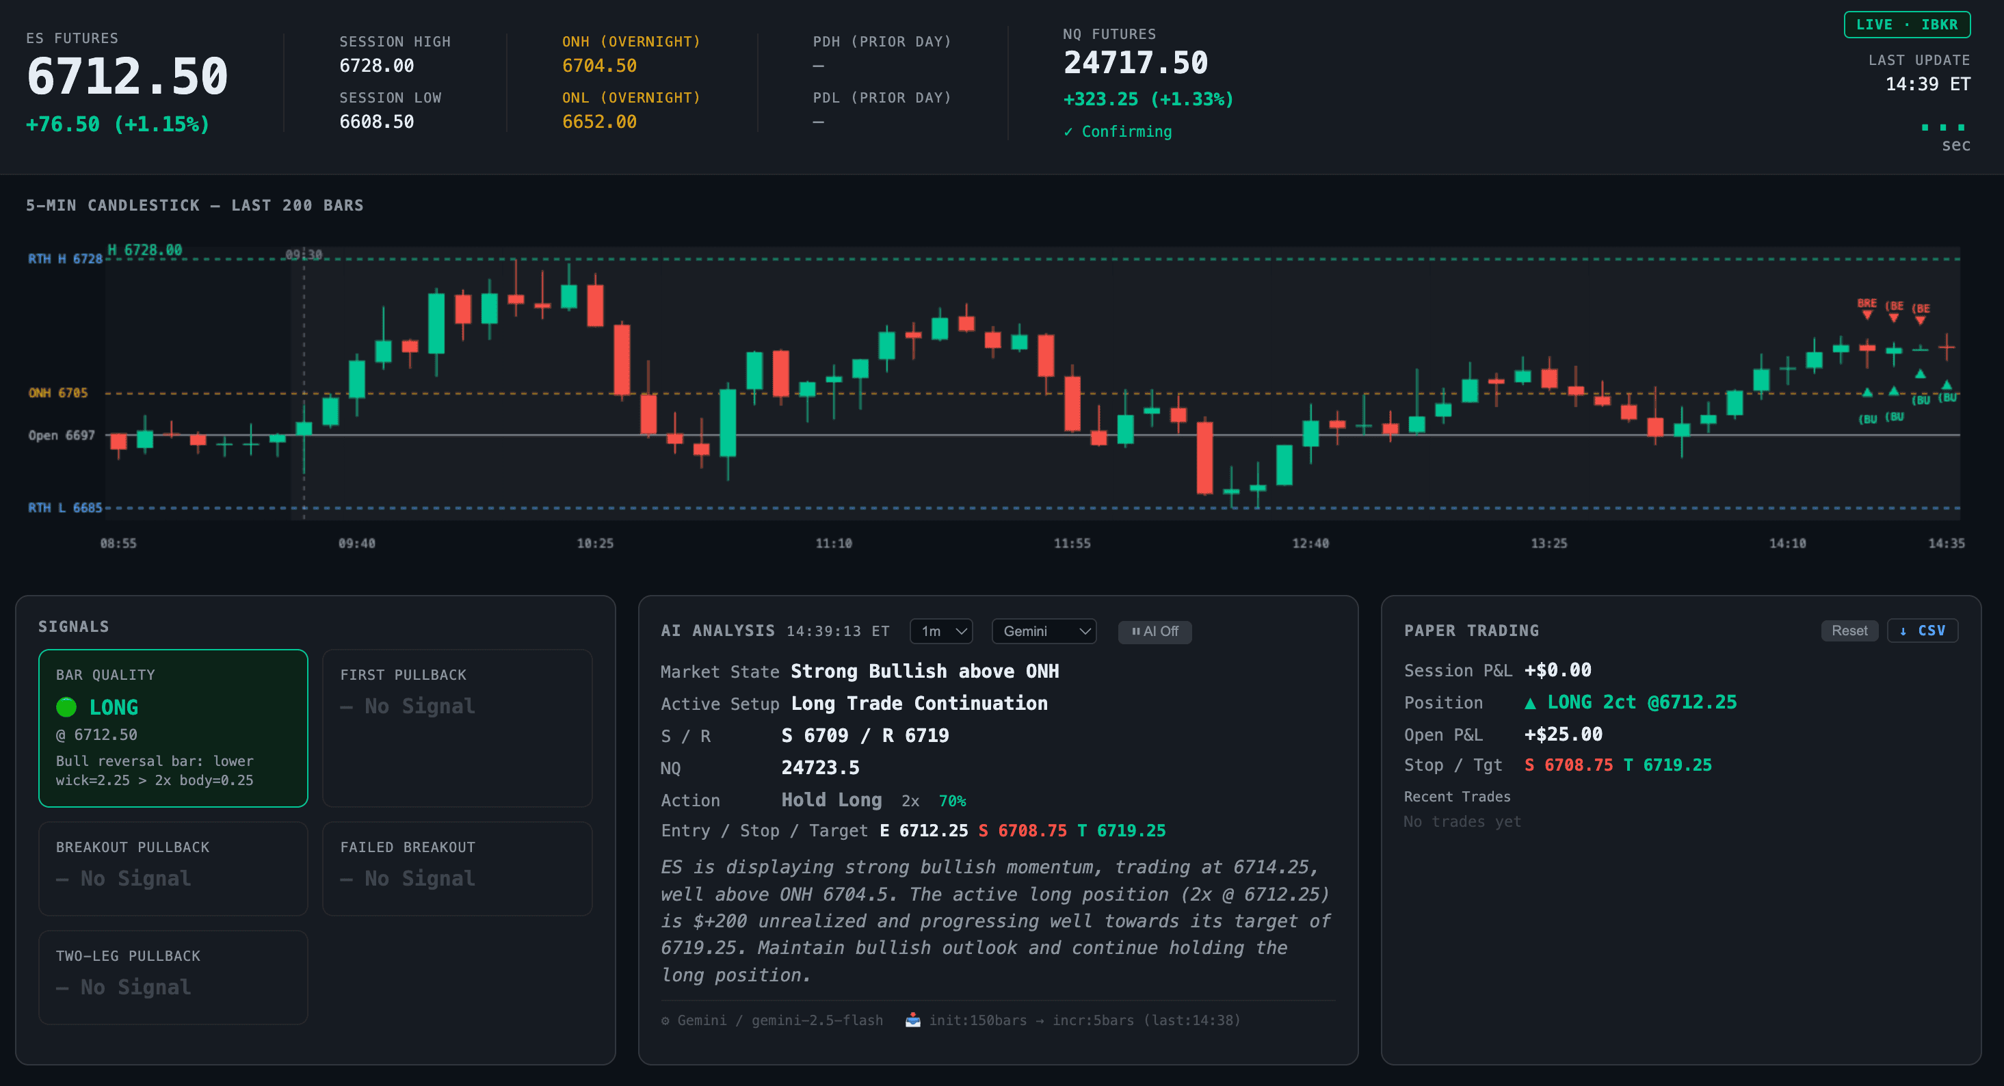Click the green status dot in Bar Quality card

point(67,706)
